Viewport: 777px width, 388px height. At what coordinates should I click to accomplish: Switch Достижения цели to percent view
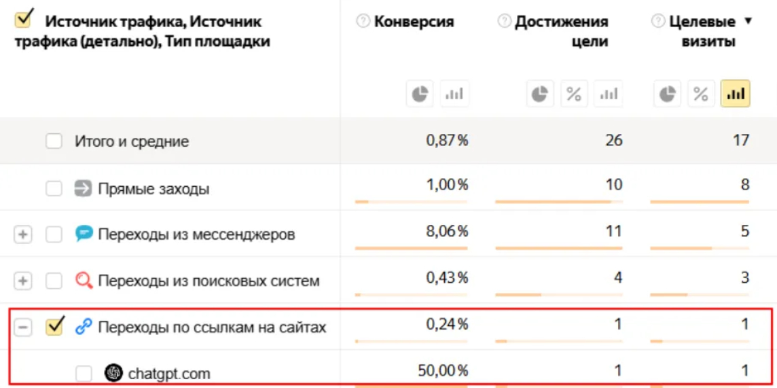tap(573, 94)
